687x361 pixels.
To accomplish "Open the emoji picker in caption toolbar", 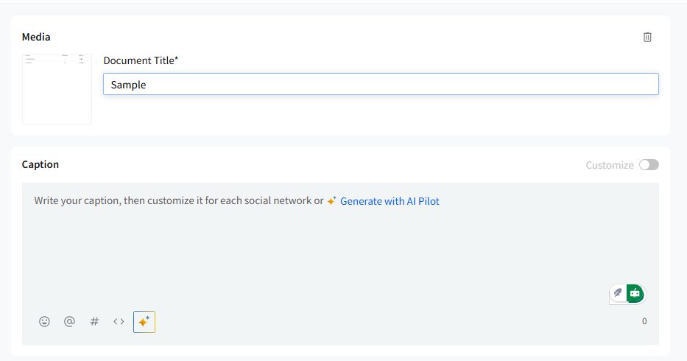I will 44,321.
